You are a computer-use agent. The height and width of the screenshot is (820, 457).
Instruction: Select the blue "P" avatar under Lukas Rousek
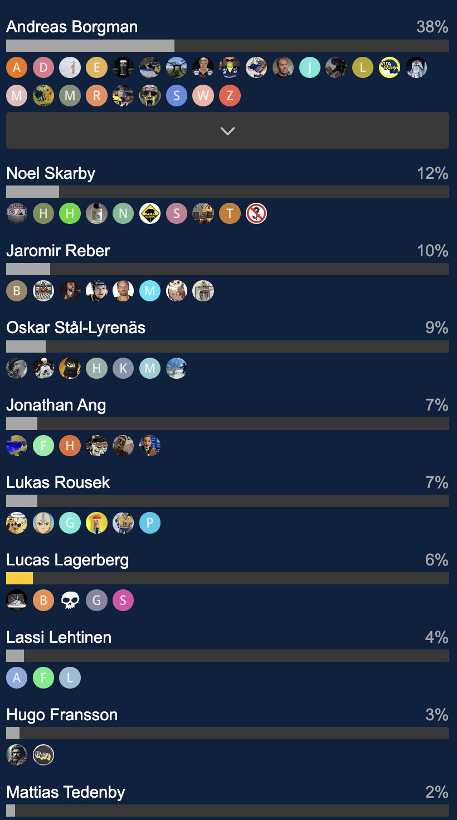coord(150,523)
